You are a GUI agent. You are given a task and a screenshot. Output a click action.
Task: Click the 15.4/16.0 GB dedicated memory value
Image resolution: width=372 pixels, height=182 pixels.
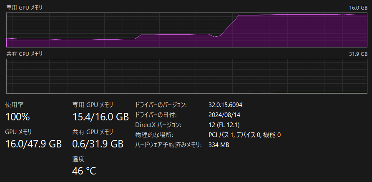tap(101, 117)
